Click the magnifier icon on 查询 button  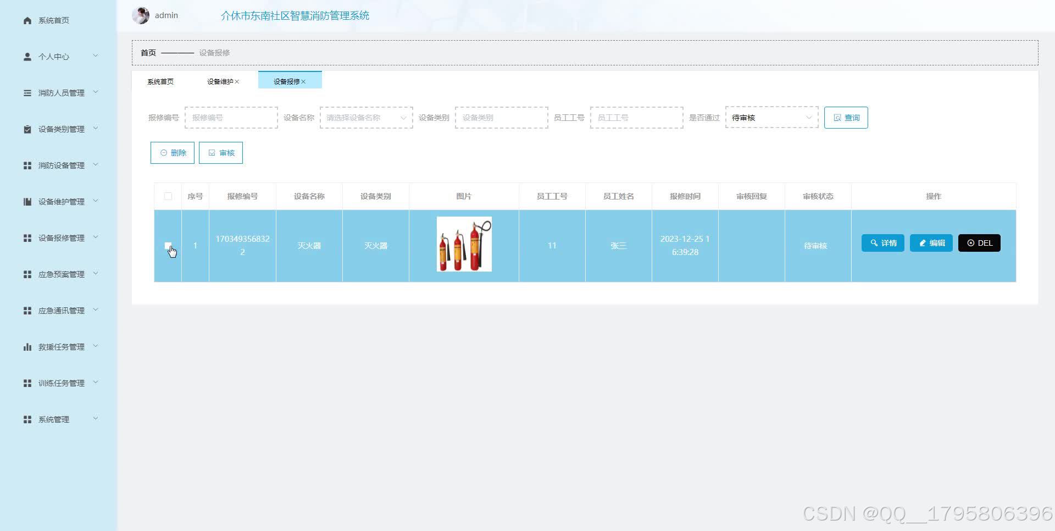tap(837, 117)
